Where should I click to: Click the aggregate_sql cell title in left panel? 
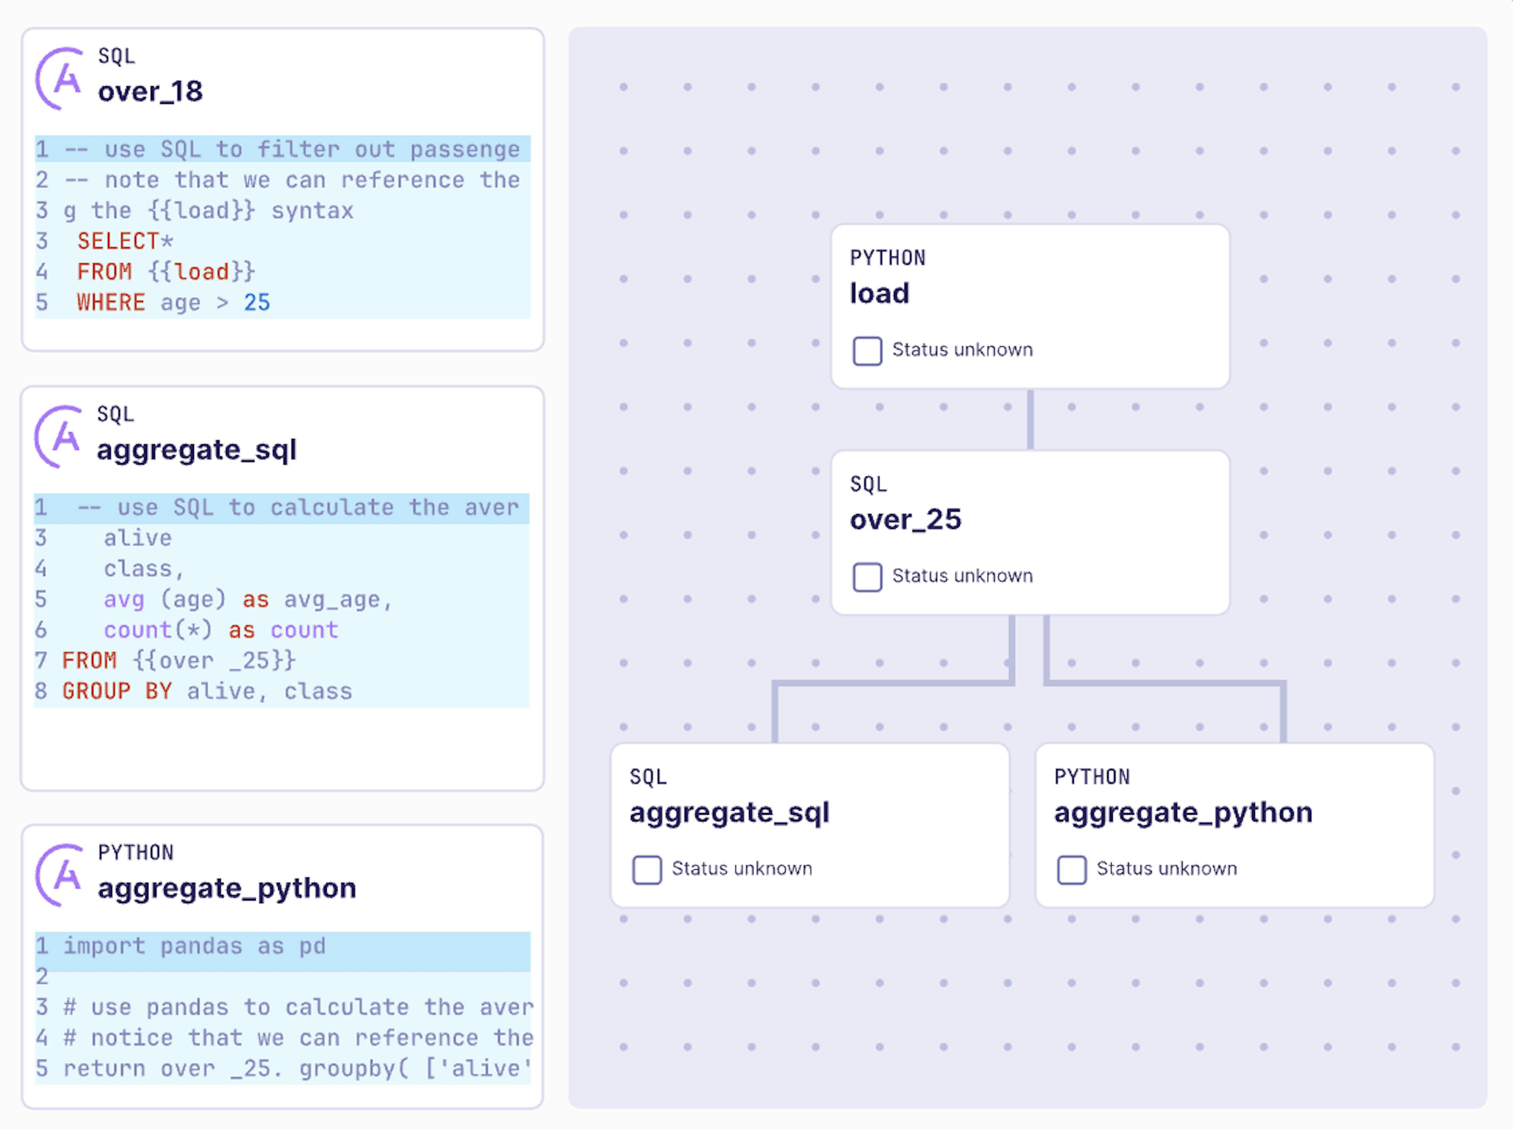[x=197, y=450]
